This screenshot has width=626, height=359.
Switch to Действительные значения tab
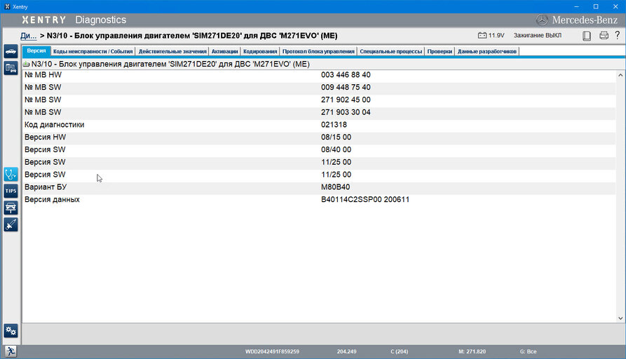click(x=172, y=51)
